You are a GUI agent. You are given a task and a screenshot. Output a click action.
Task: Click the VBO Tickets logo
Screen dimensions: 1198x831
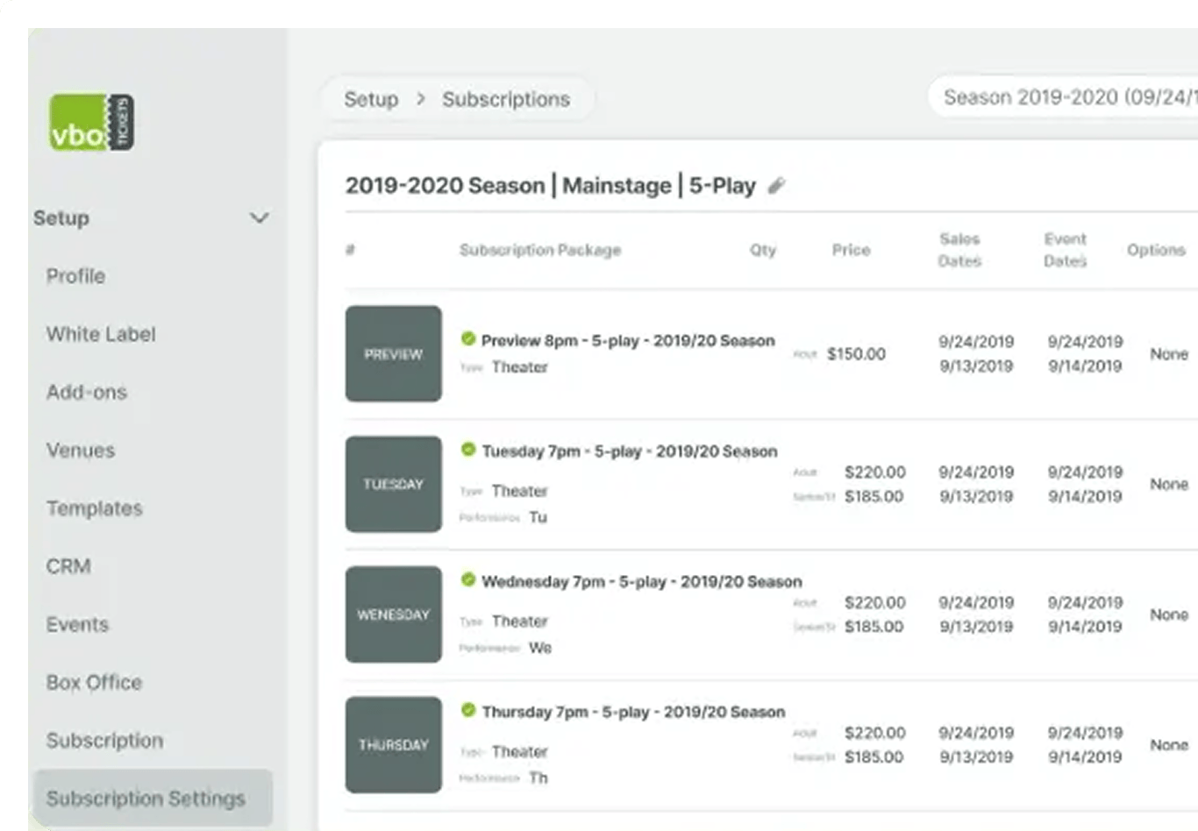[92, 122]
